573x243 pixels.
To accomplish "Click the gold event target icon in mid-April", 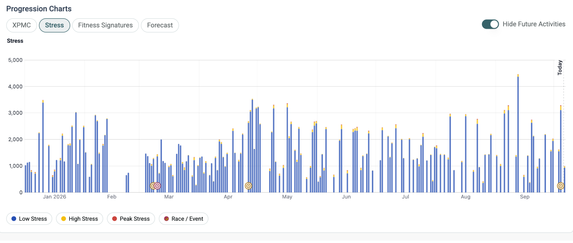I will pyautogui.click(x=249, y=186).
